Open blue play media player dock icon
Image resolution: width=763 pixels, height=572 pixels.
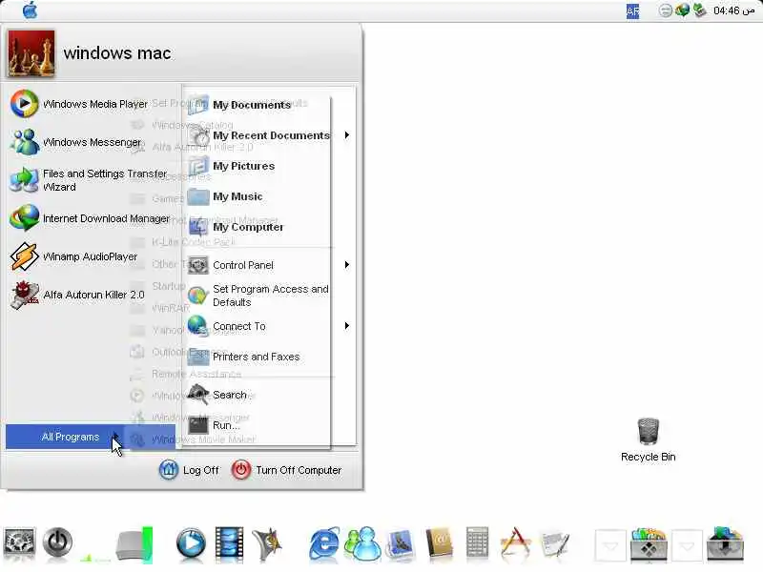point(190,542)
